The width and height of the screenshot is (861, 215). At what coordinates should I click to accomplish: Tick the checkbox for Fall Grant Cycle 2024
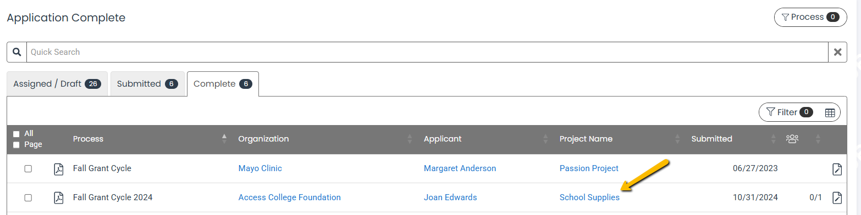pos(28,197)
